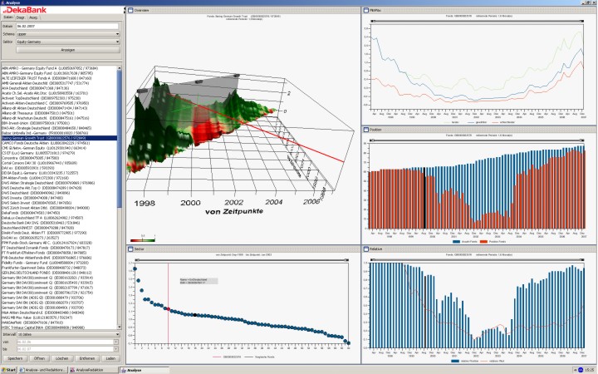This screenshot has height=374, width=598.
Task: Select 'DWS Select-Invest' fund row
Action: [x=60, y=203]
